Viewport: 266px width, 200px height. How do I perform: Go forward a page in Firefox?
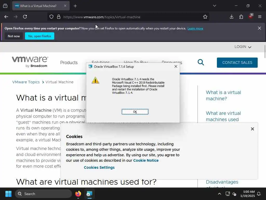16,17
